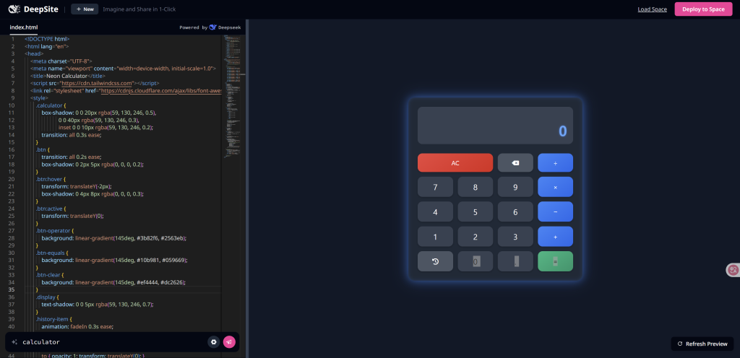The height and width of the screenshot is (358, 740).
Task: Click the backspace icon on the calculator
Action: 515,163
